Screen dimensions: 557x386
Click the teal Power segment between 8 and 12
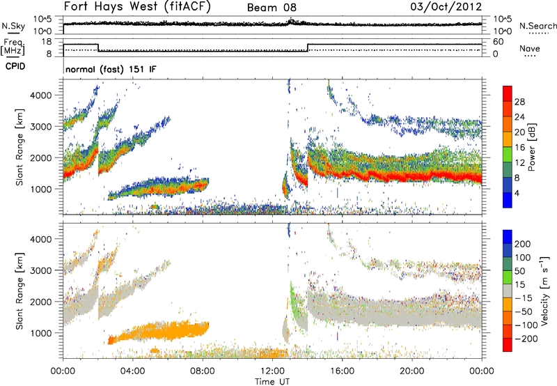(x=508, y=169)
